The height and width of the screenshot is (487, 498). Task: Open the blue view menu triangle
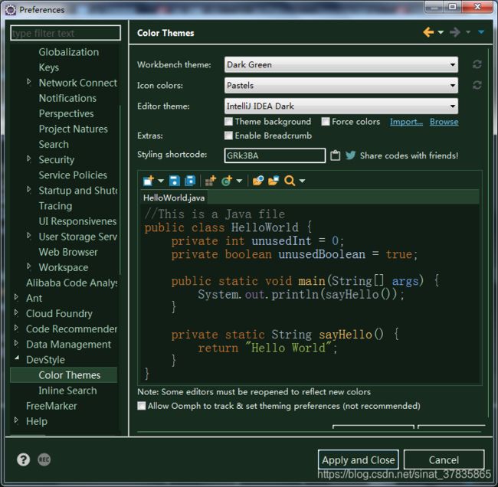[x=481, y=31]
